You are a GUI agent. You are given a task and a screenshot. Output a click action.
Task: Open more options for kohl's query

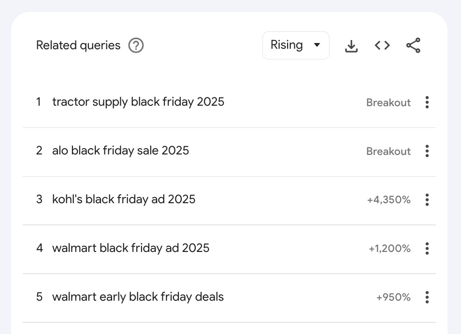click(x=427, y=199)
